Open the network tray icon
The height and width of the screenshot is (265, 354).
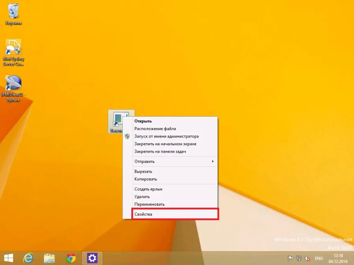(299, 258)
